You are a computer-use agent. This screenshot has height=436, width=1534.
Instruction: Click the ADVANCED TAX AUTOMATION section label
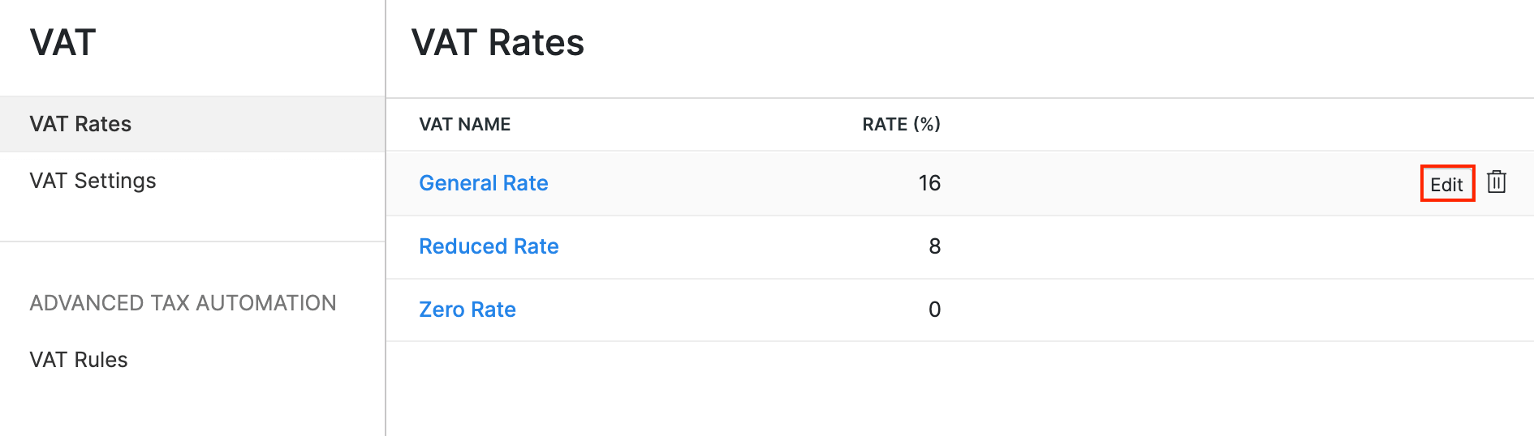183,303
